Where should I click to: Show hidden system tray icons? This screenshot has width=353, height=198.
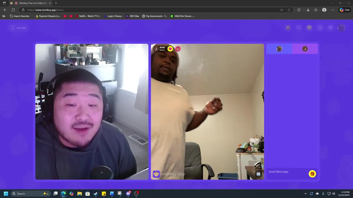coord(305,194)
